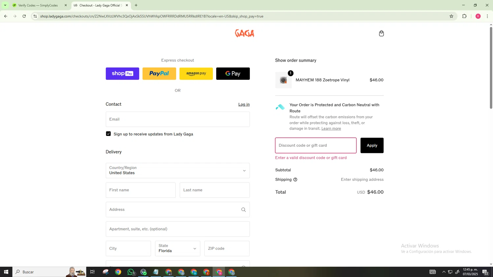The image size is (493, 277).
Task: Open the notepad app in taskbar
Action: (x=156, y=272)
